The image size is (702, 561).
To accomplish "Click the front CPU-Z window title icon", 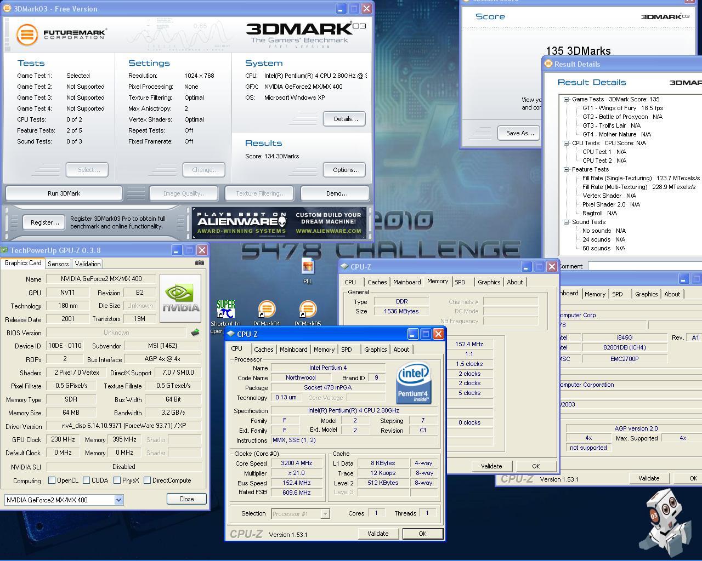I will (x=231, y=334).
